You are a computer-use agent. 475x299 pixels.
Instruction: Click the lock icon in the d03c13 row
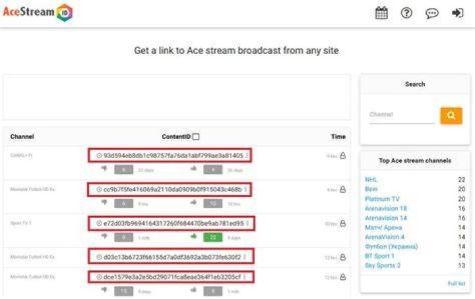[342, 258]
